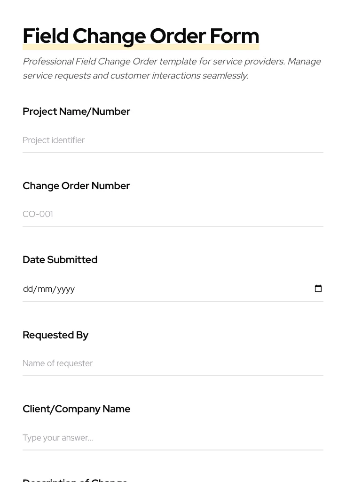Viewport: 346px width, 482px height.
Task: Click the 'Requested By' label
Action: click(55, 335)
